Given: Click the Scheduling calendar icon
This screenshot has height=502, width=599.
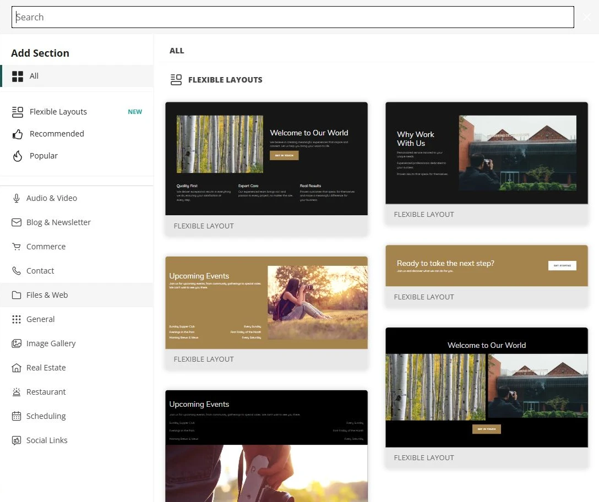Looking at the screenshot, I should point(17,416).
